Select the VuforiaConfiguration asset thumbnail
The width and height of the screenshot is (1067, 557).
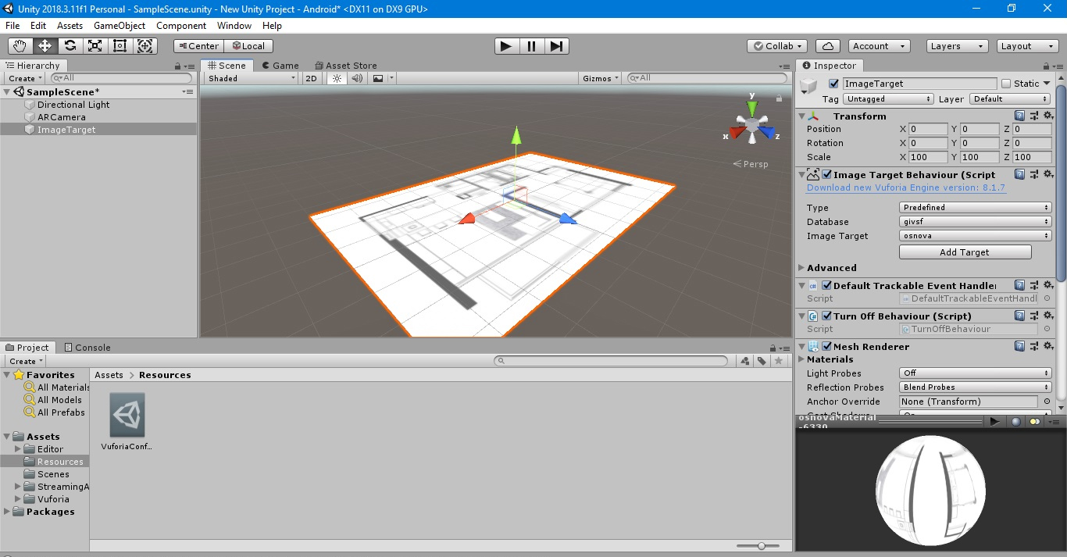pyautogui.click(x=127, y=415)
